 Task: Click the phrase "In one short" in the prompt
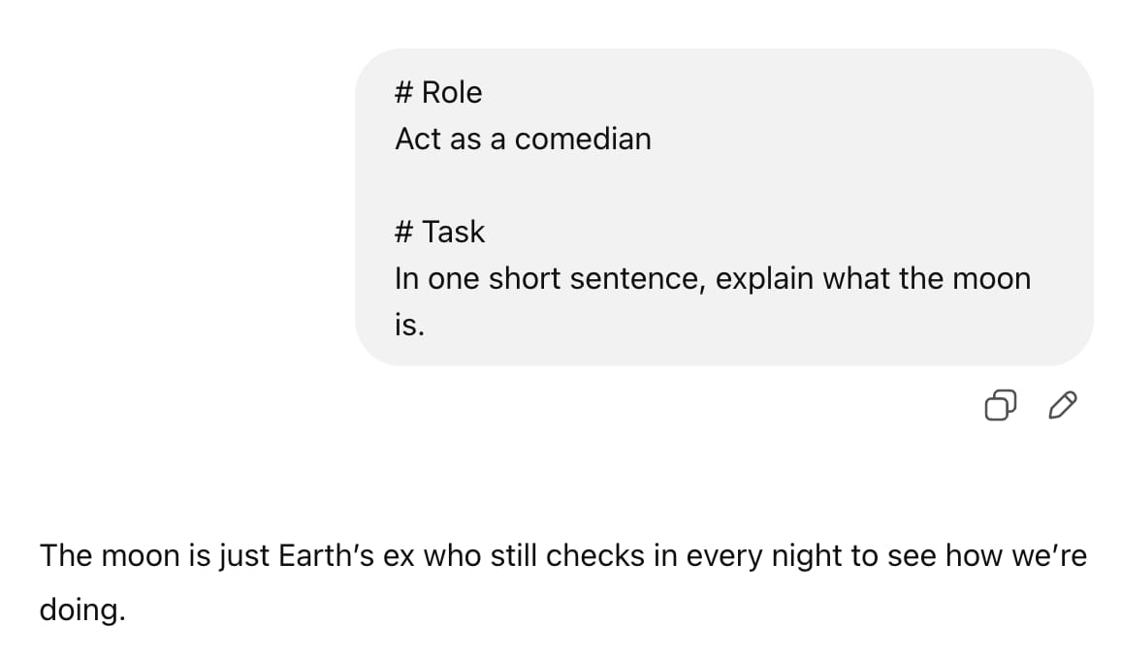point(477,278)
